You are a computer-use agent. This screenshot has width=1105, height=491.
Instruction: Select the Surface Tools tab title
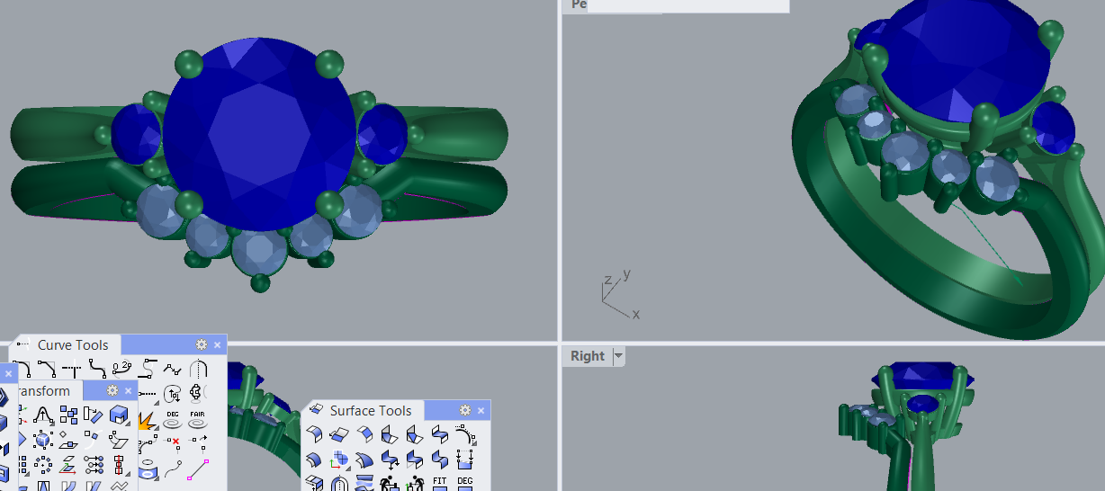[x=370, y=411]
